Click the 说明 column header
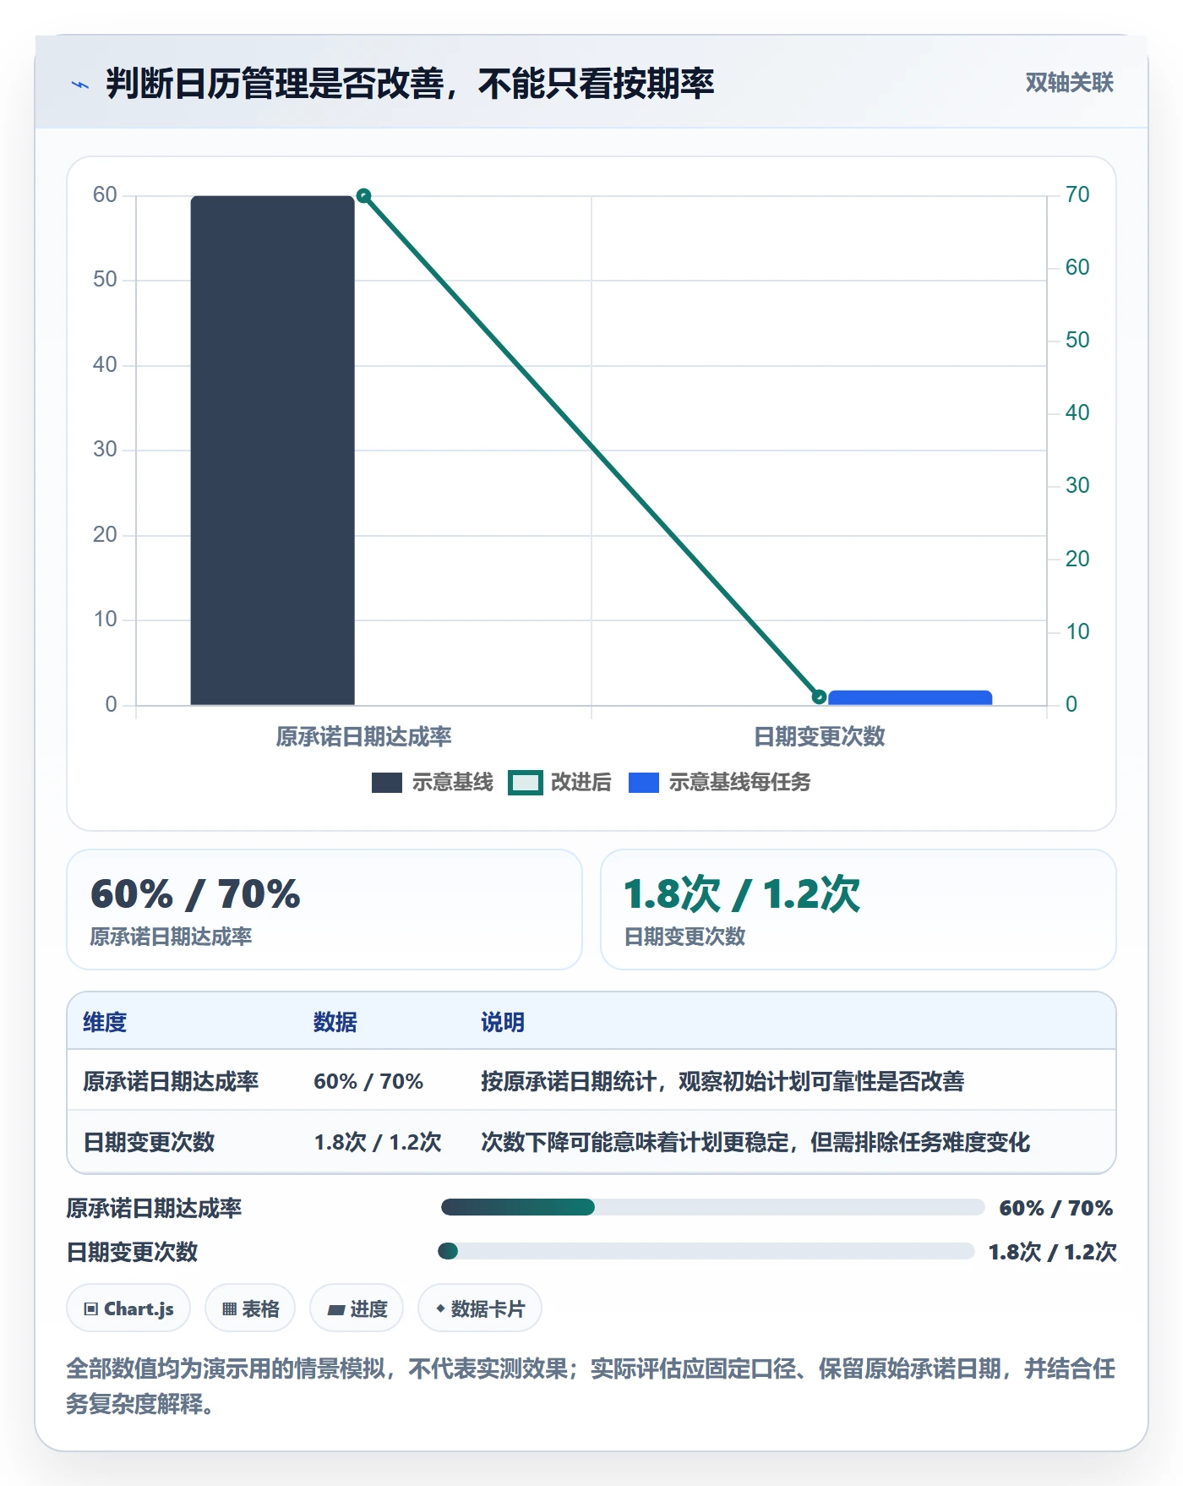 pyautogui.click(x=503, y=1022)
